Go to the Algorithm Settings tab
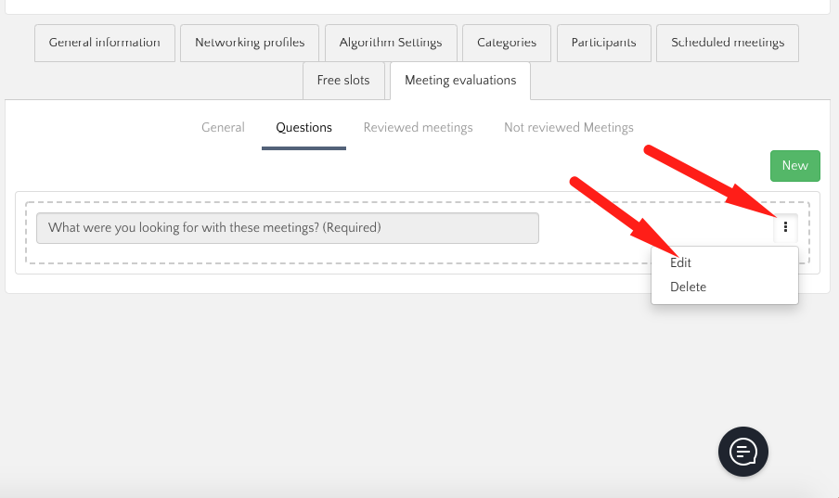The height and width of the screenshot is (498, 839). click(x=391, y=43)
